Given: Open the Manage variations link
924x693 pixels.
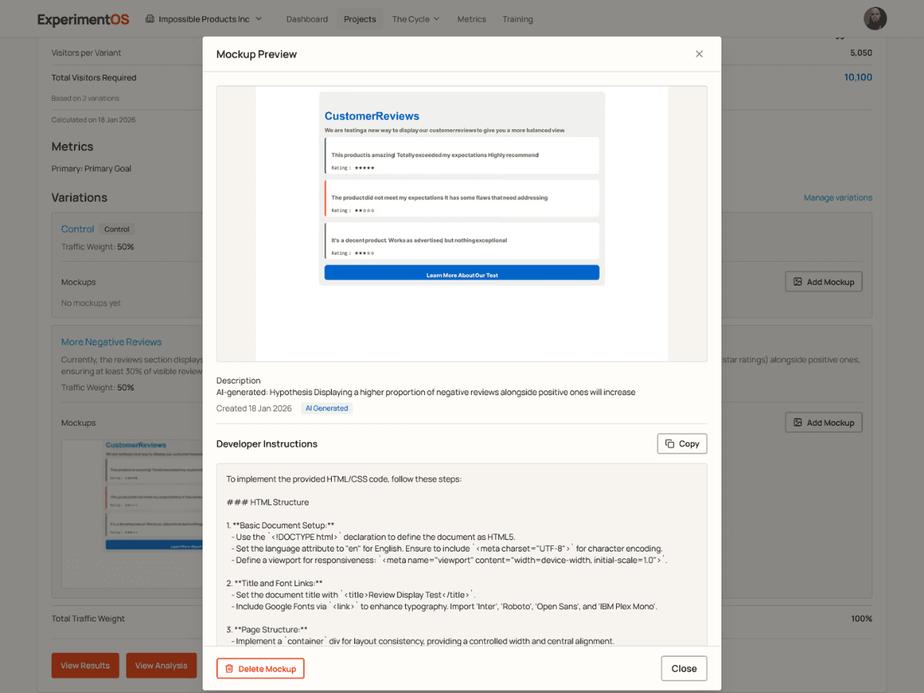Looking at the screenshot, I should pyautogui.click(x=838, y=198).
